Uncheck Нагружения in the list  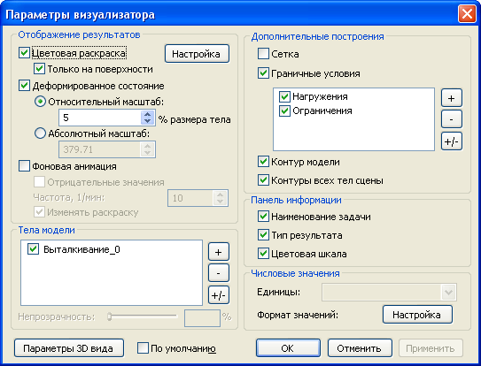click(x=284, y=96)
